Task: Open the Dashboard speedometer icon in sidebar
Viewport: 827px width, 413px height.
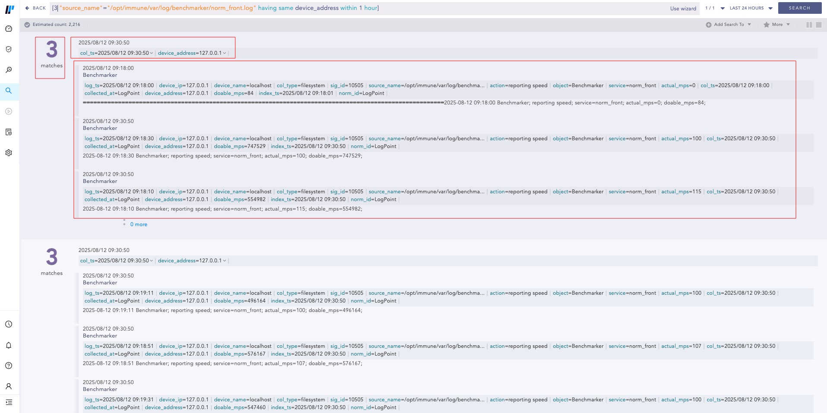Action: [x=9, y=28]
